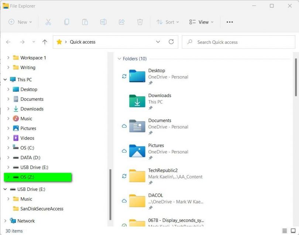This screenshot has height=235, width=299.
Task: Select the Cut icon in the toolbar
Action: [x=48, y=22]
